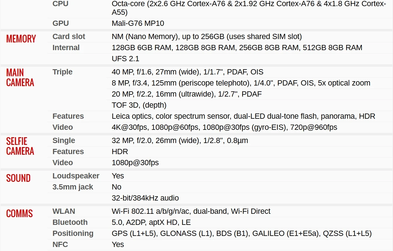Open Features link under Main Camera
The width and height of the screenshot is (393, 251).
pos(68,116)
